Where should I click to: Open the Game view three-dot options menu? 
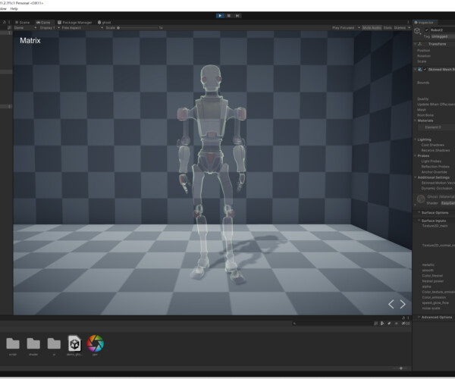(x=408, y=22)
